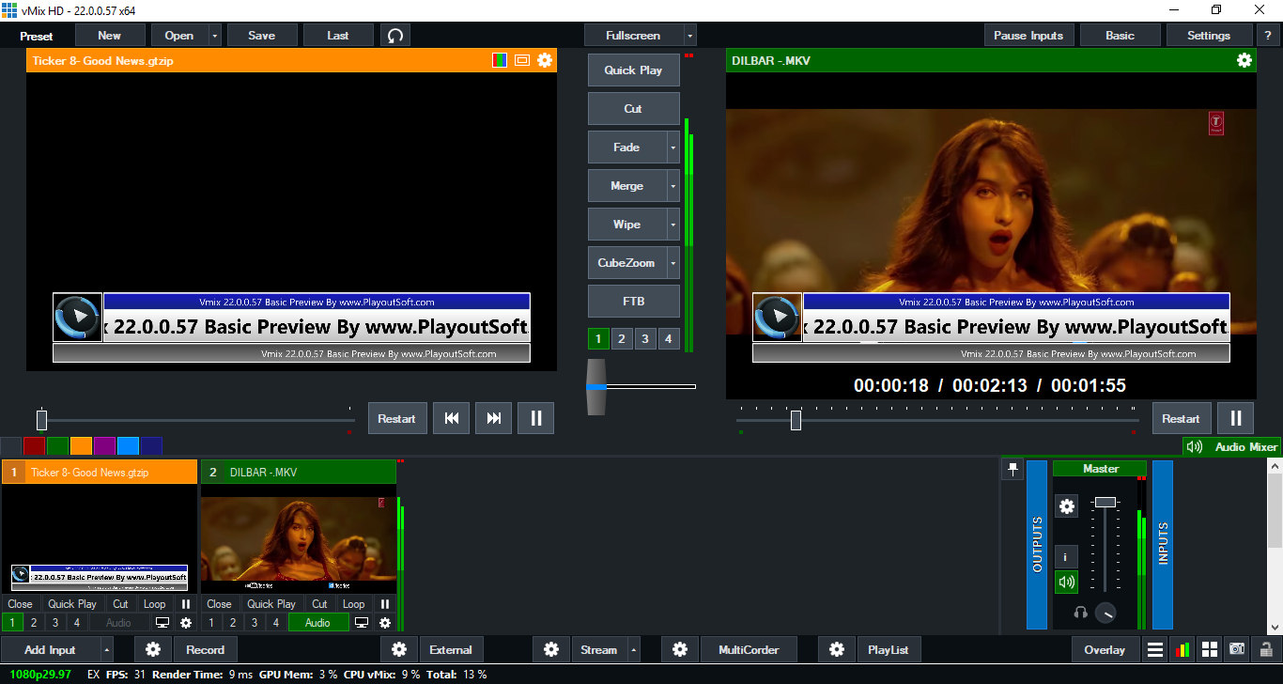The image size is (1283, 684).
Task: Pause input 2 DILBAR in input list
Action: click(385, 604)
